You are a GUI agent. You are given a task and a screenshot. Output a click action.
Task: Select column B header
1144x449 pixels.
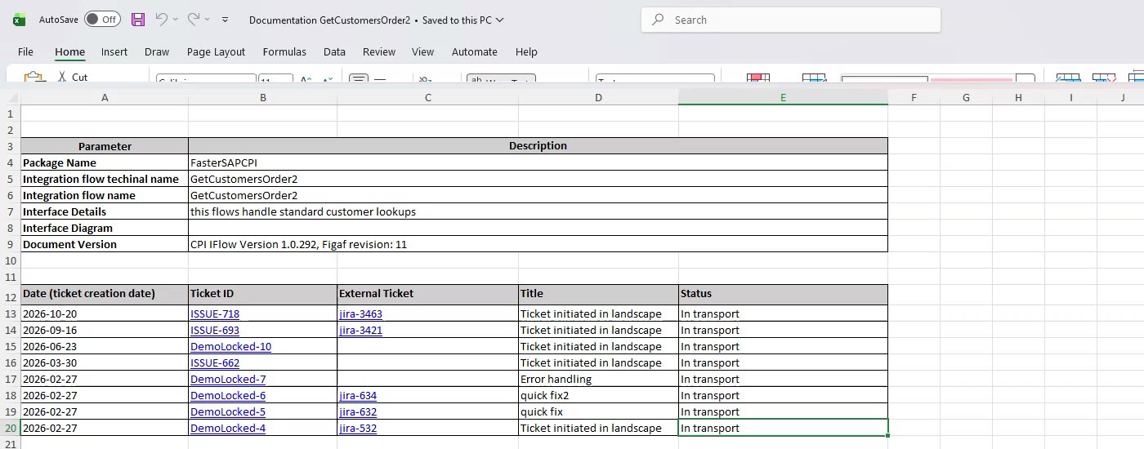(x=262, y=97)
